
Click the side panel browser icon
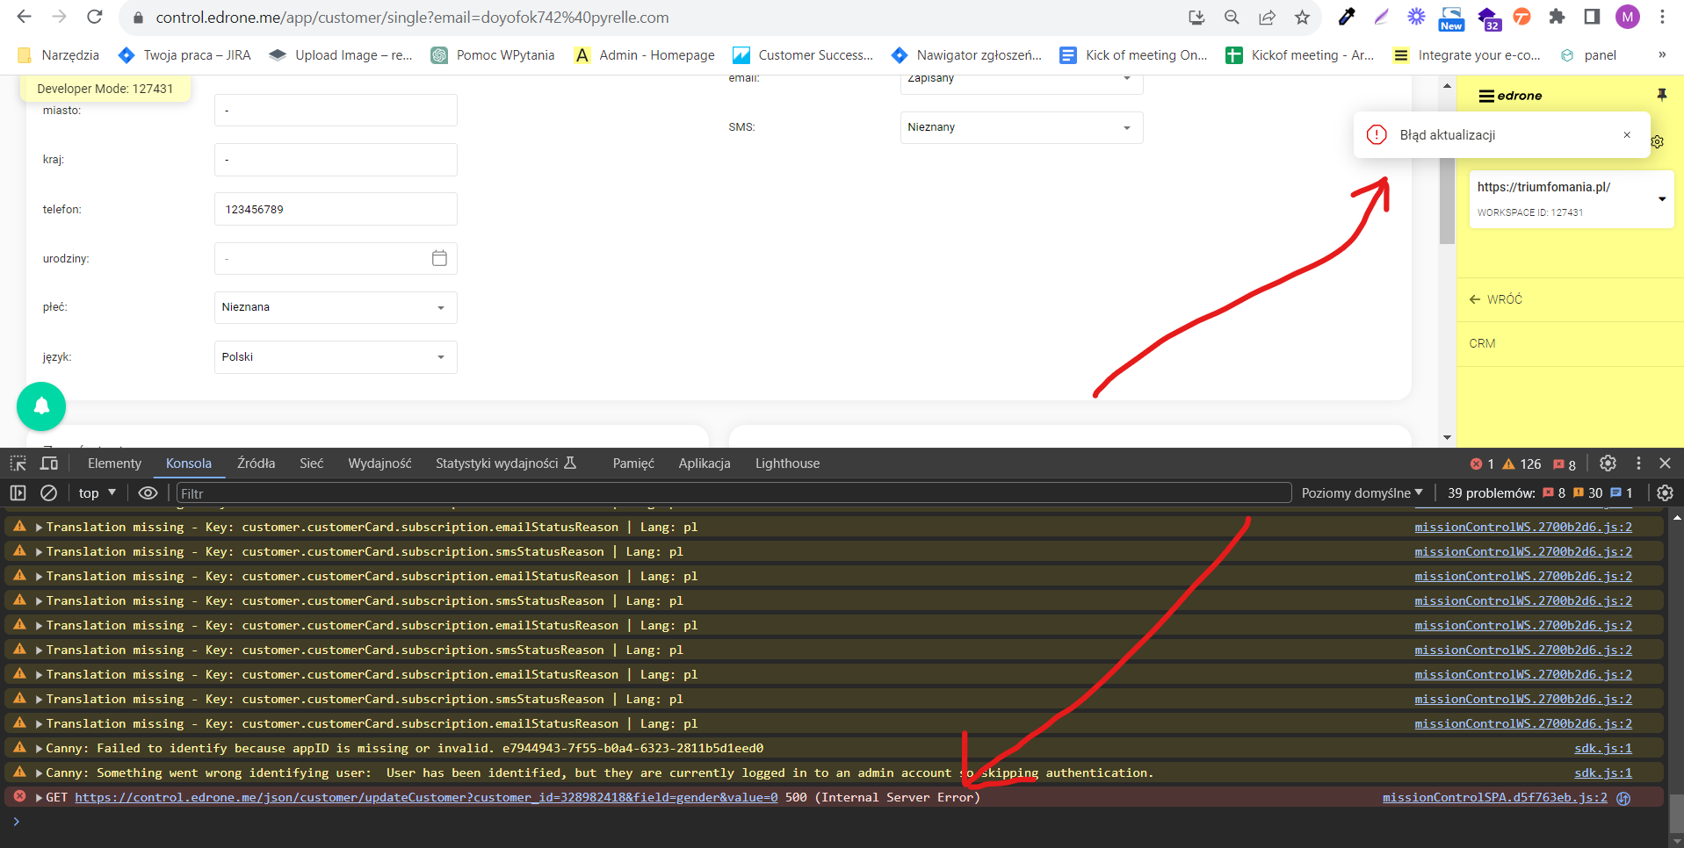pyautogui.click(x=1592, y=17)
